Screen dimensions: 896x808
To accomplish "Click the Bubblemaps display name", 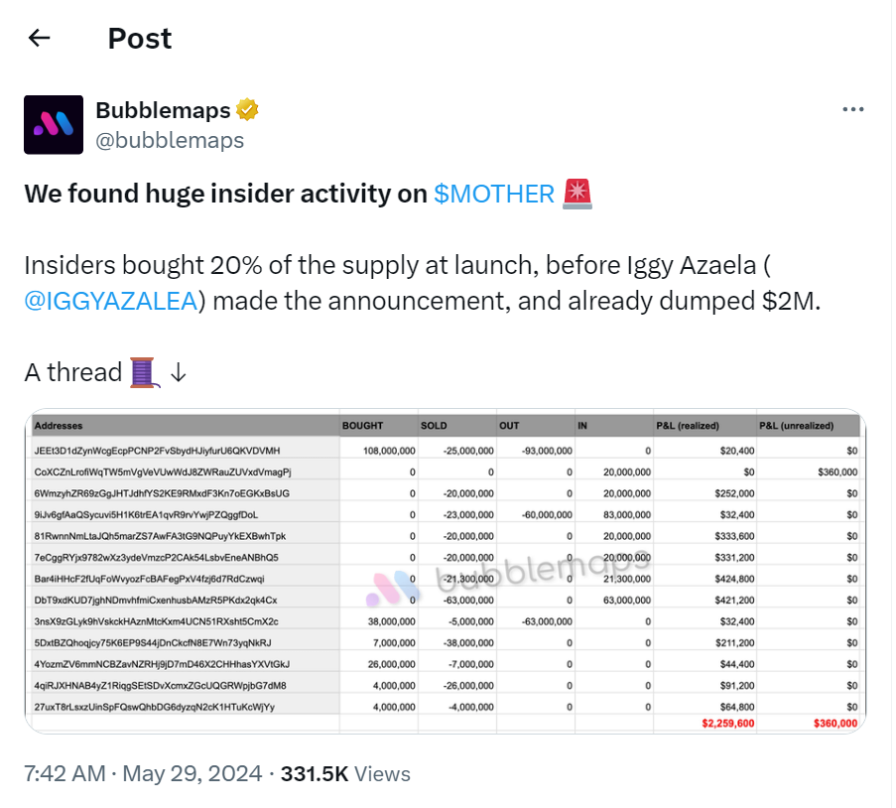I will click(163, 110).
